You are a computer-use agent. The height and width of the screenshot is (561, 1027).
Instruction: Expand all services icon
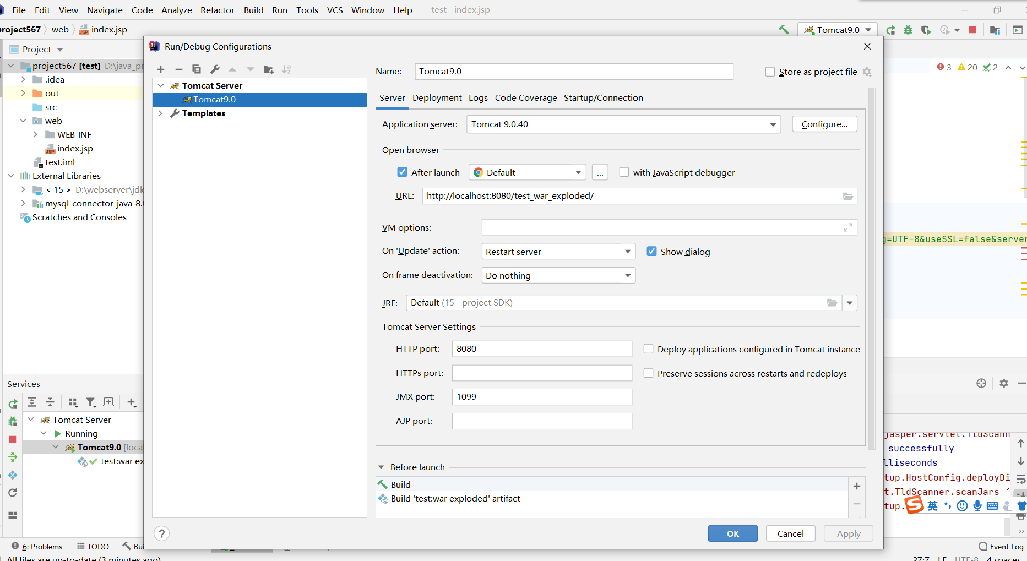click(x=32, y=402)
